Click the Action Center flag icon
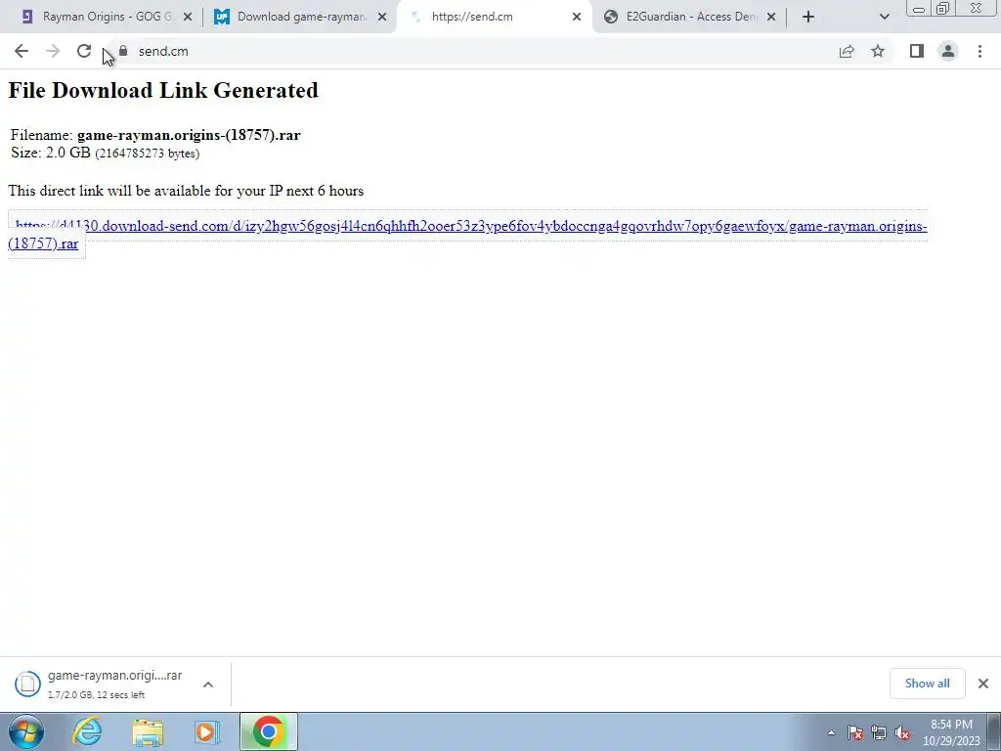 [x=855, y=732]
